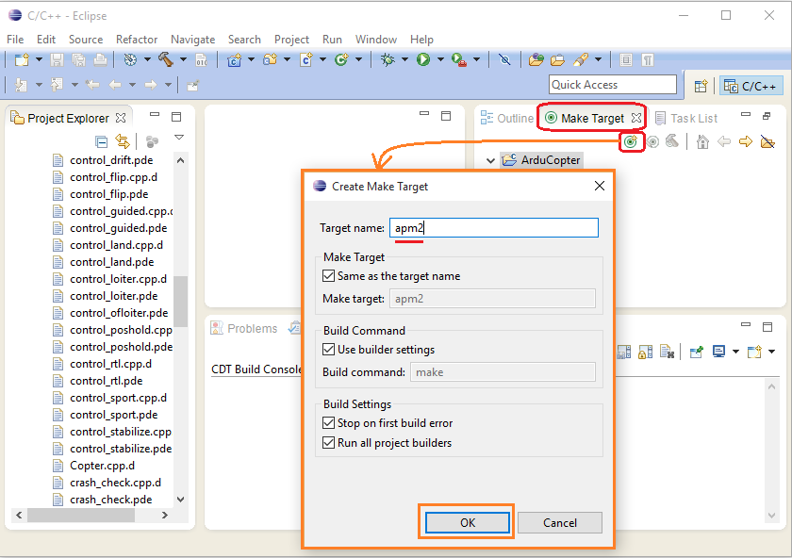
Task: Switch to the Outline tab
Action: tap(506, 118)
